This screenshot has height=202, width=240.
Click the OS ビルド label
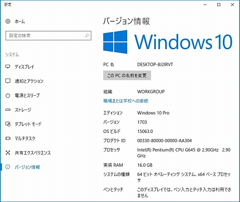pos(112,131)
